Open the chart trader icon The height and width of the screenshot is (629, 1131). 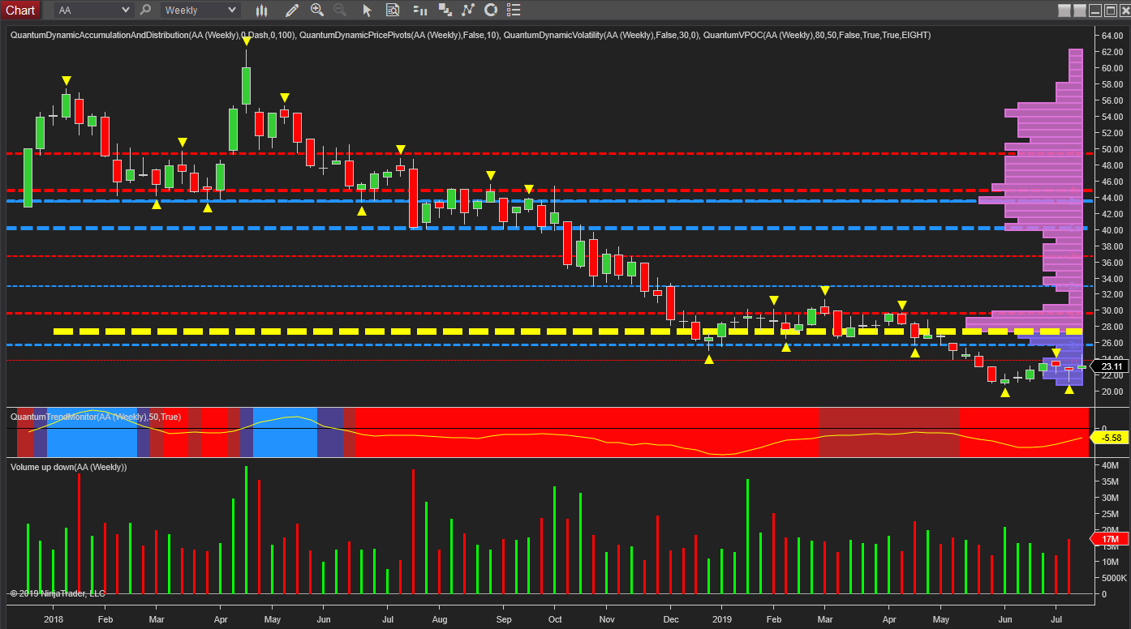pos(419,11)
